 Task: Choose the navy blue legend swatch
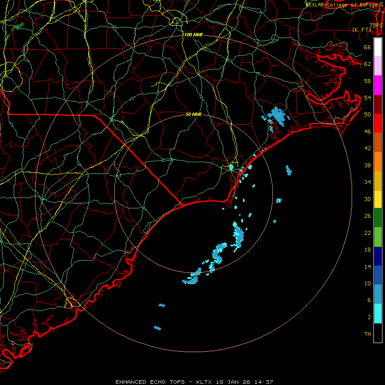378,256
